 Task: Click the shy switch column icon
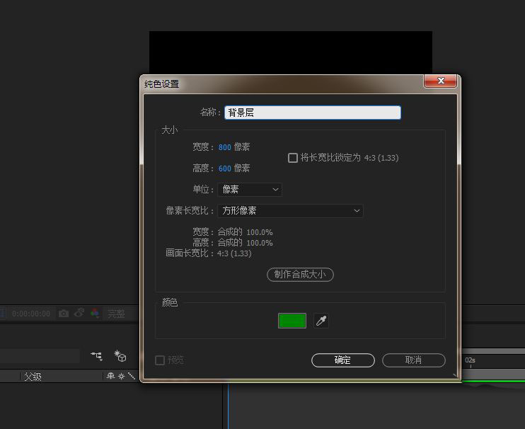point(110,376)
